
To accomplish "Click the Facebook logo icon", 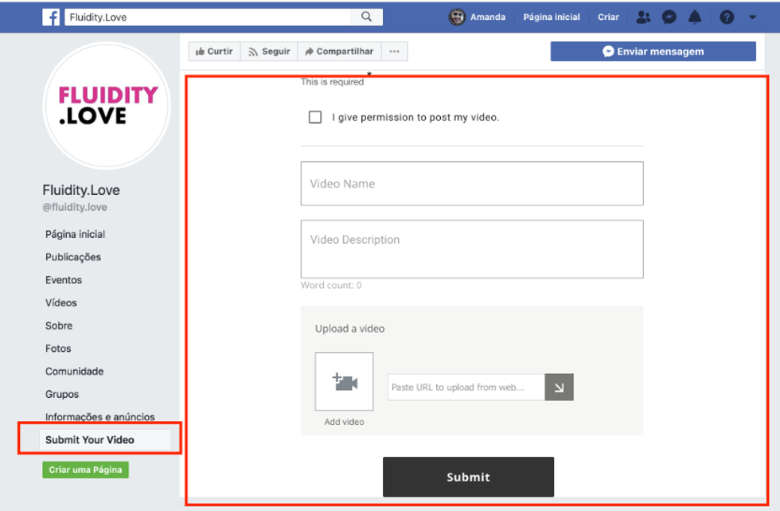I will (x=51, y=17).
